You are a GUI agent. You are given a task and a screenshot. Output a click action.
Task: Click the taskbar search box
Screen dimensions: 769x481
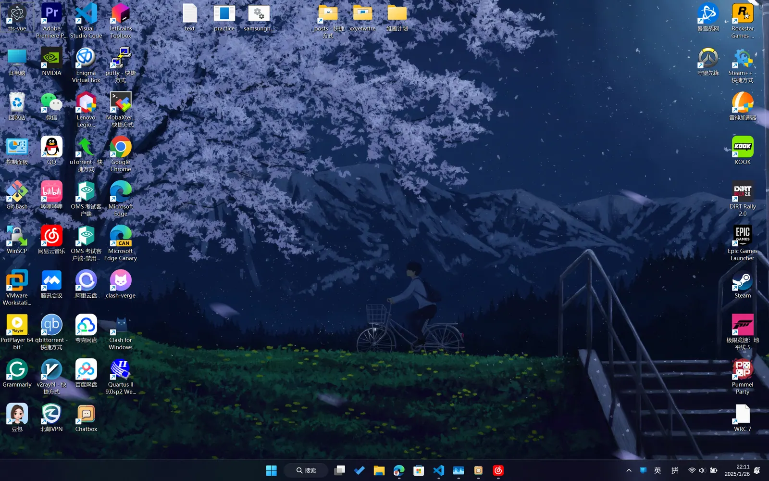(x=306, y=470)
